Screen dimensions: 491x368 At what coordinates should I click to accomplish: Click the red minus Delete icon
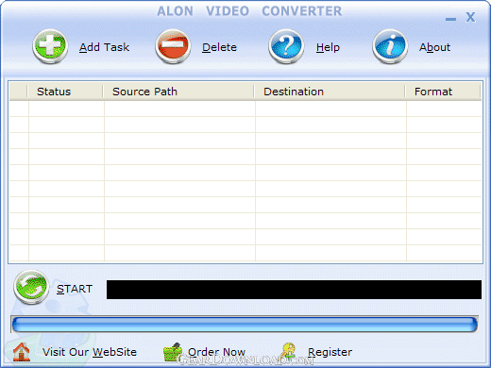[173, 46]
